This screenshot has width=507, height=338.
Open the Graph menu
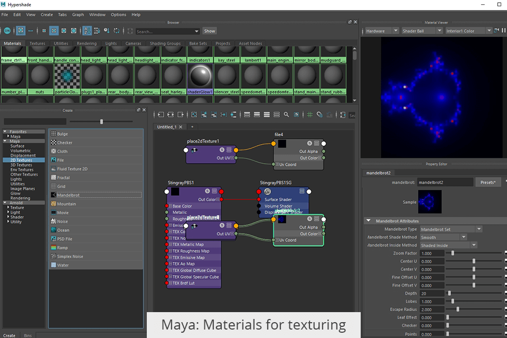(x=78, y=15)
